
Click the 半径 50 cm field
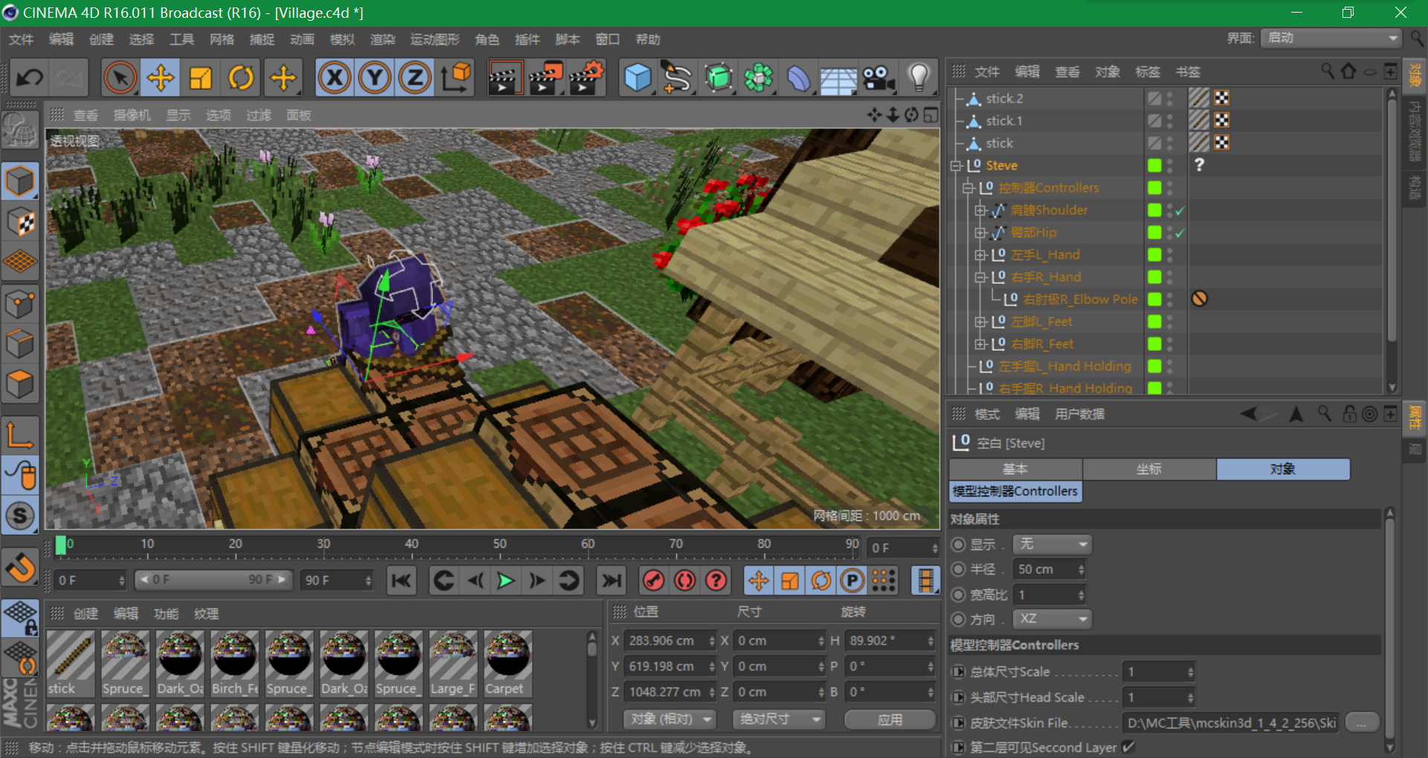point(1049,569)
